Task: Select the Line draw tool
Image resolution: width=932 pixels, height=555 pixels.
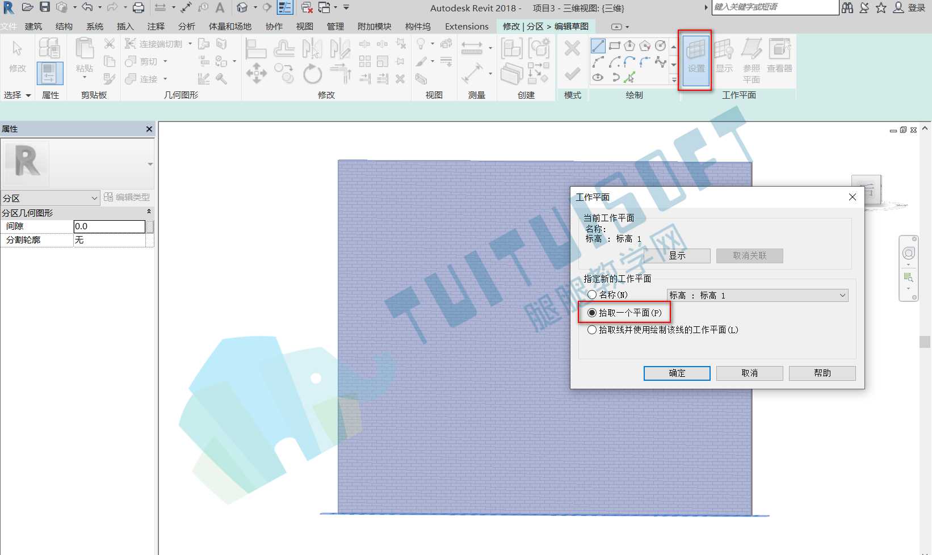Action: 598,46
